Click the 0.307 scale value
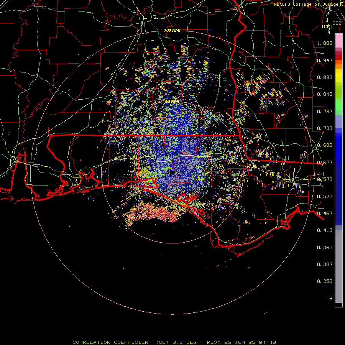 point(325,264)
